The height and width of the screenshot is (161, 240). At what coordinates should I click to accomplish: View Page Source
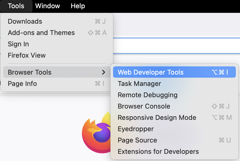(137, 140)
